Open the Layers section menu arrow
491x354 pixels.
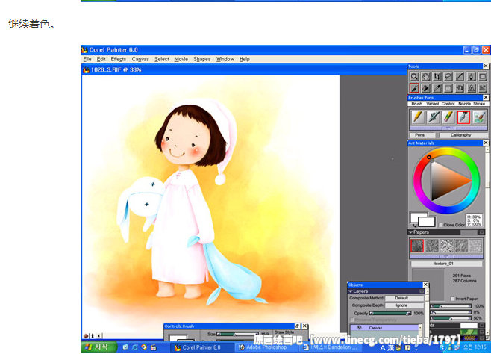click(x=422, y=291)
